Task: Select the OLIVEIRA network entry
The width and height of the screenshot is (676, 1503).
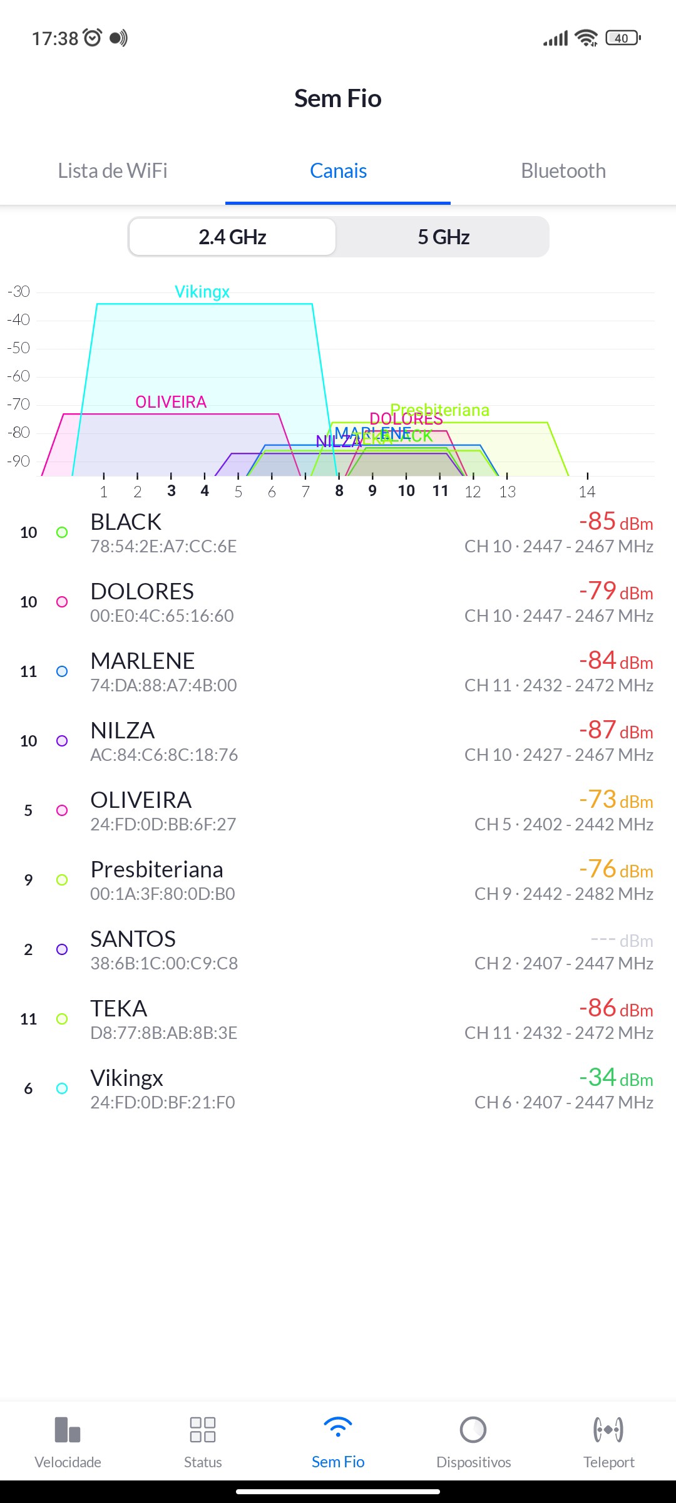Action: 338,810
